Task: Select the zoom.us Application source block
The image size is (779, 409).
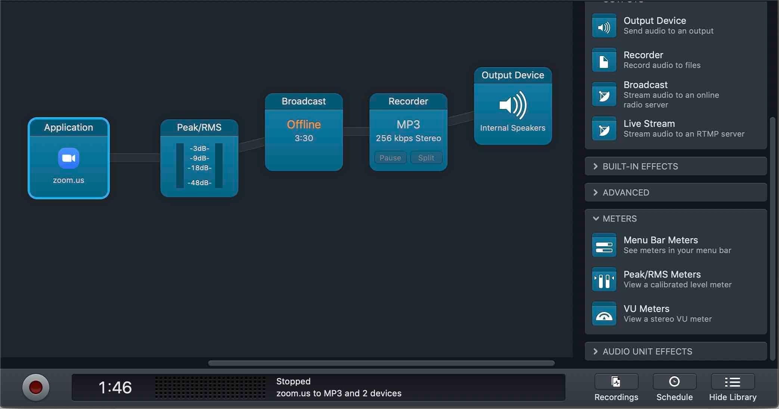Action: click(68, 158)
